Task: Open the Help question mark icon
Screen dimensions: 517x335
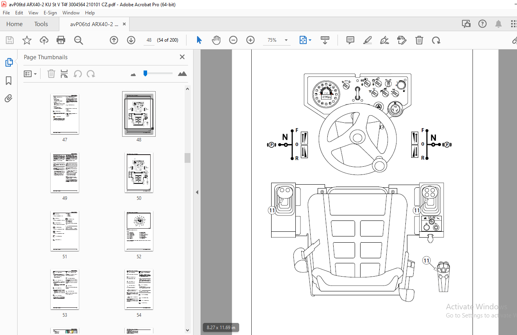Action: pyautogui.click(x=482, y=24)
